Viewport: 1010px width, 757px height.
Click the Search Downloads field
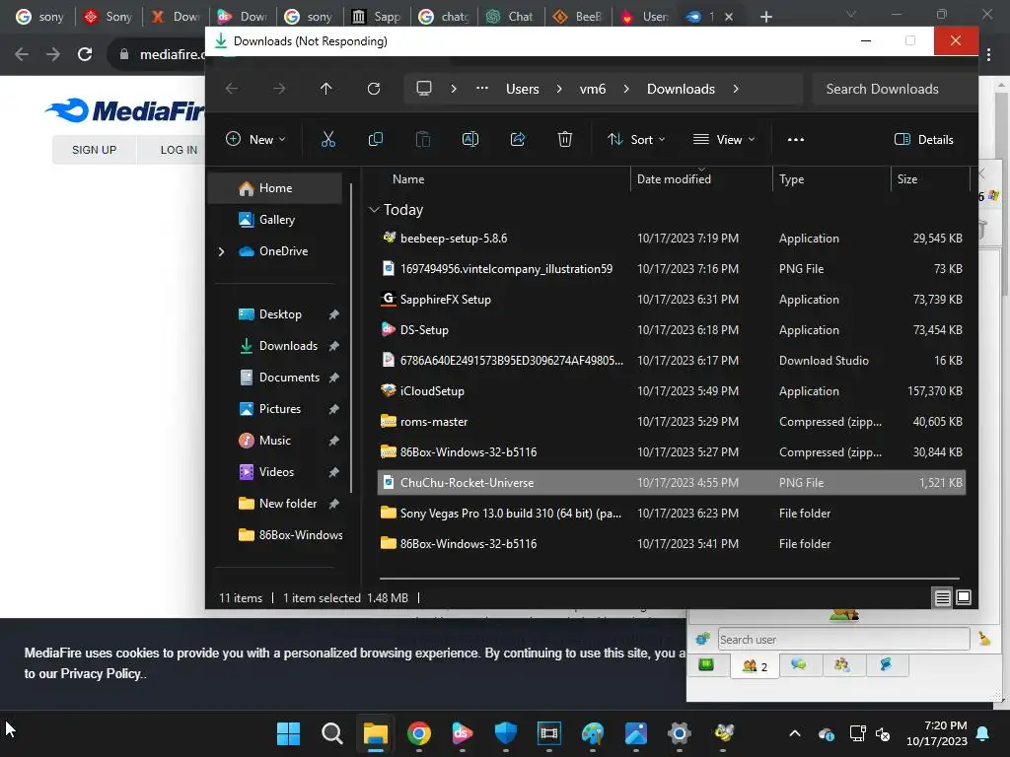[x=892, y=89]
